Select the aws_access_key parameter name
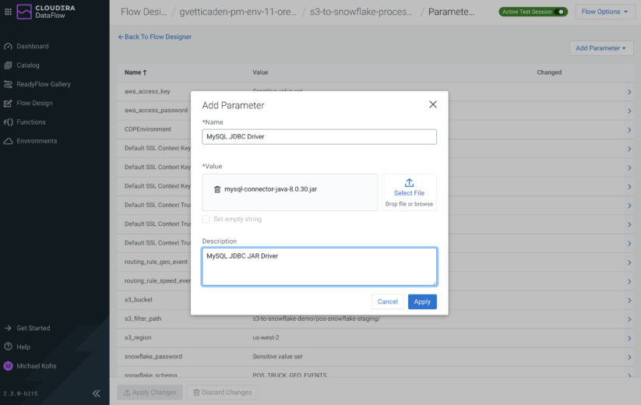 click(x=147, y=92)
